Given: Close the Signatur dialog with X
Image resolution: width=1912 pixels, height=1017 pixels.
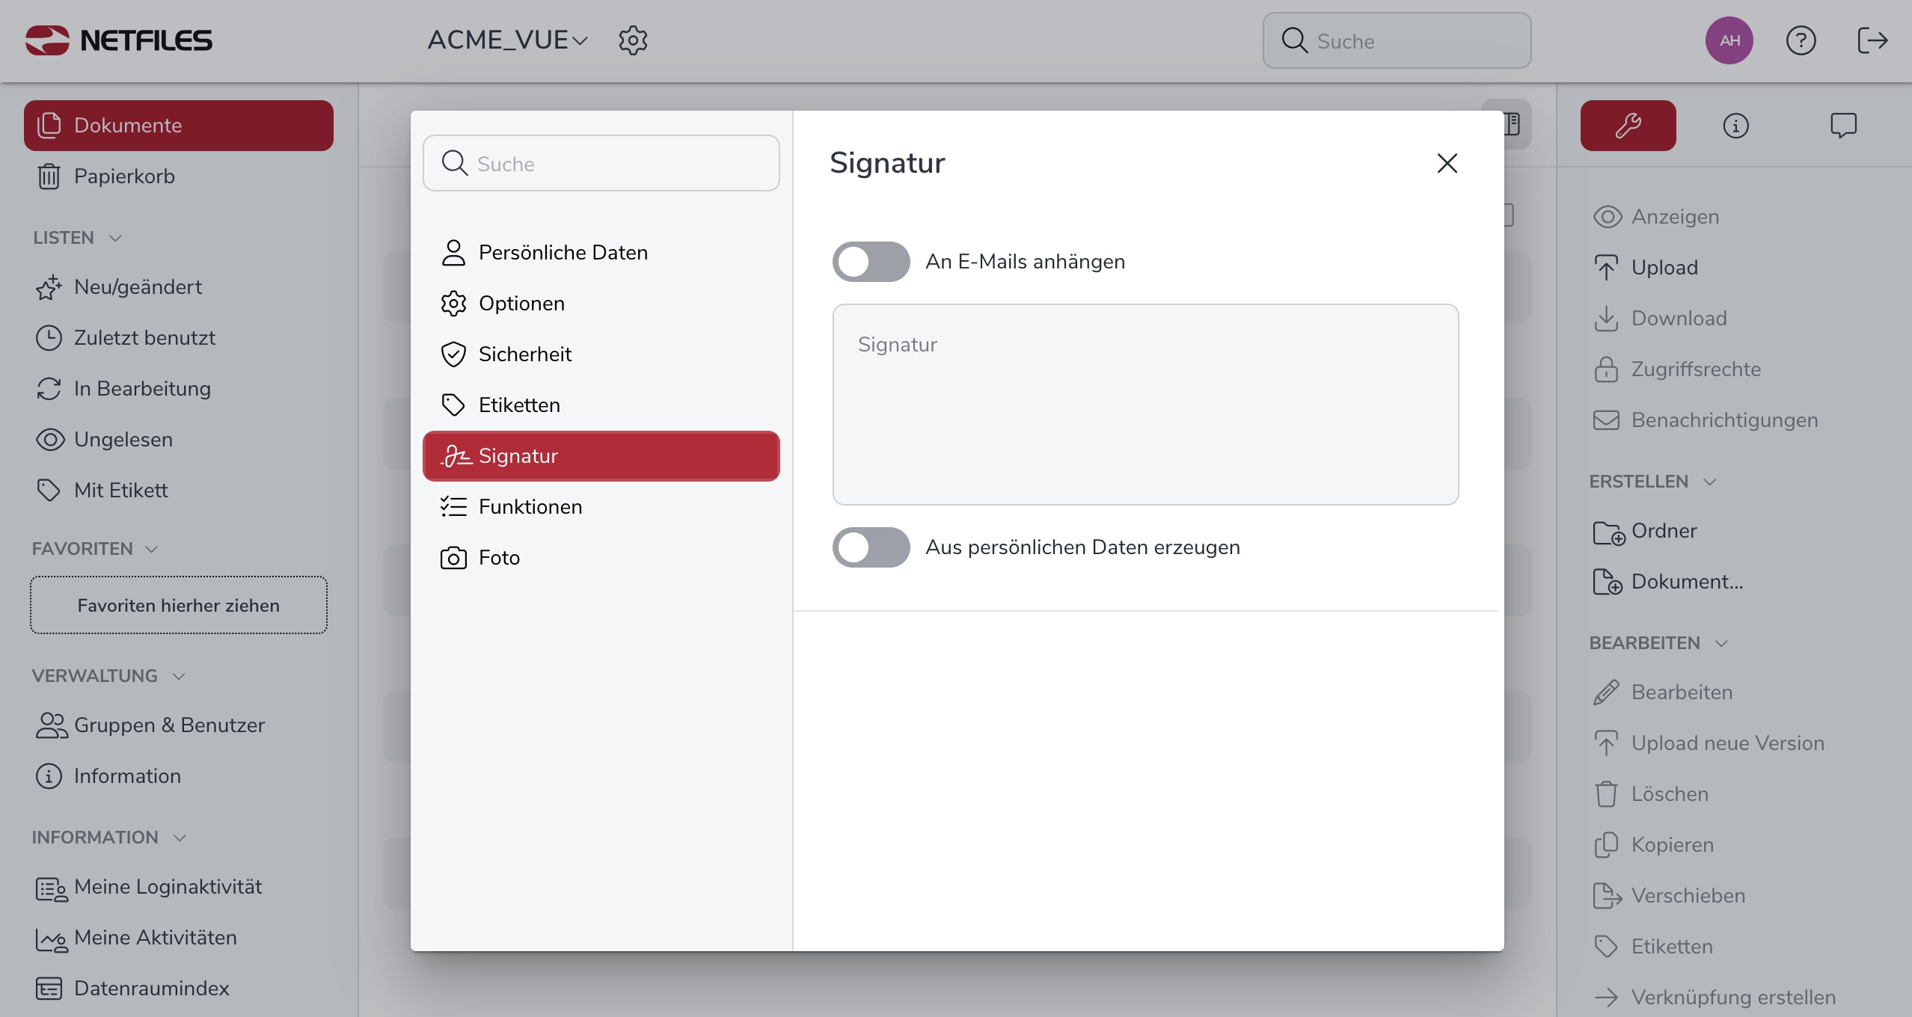Looking at the screenshot, I should click(1447, 163).
